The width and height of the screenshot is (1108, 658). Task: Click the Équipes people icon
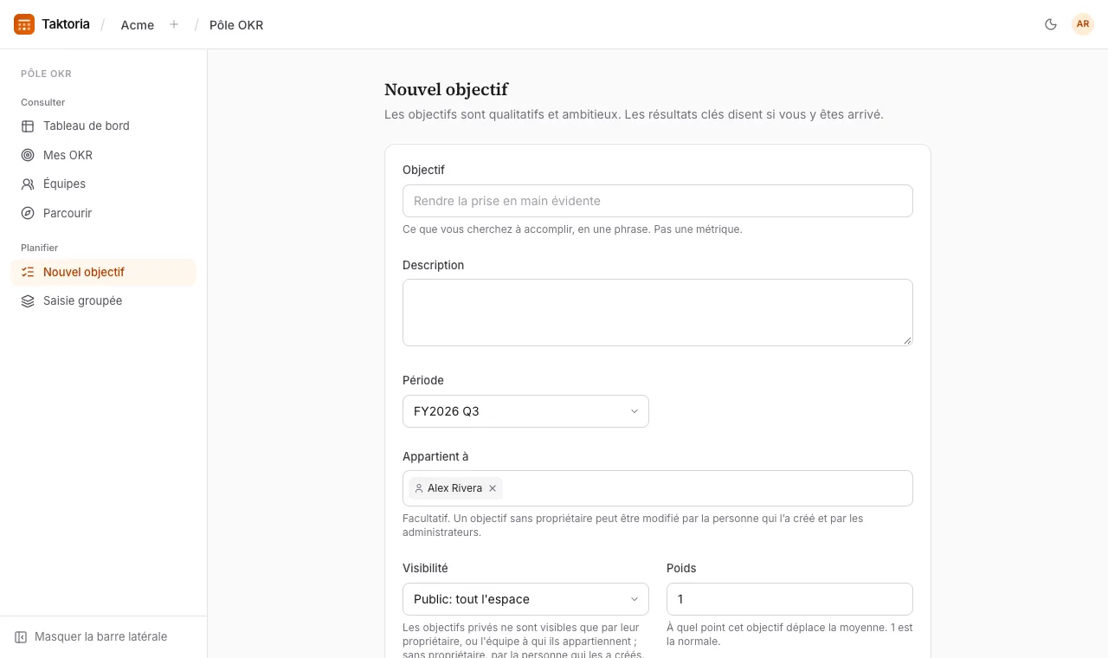pos(28,184)
